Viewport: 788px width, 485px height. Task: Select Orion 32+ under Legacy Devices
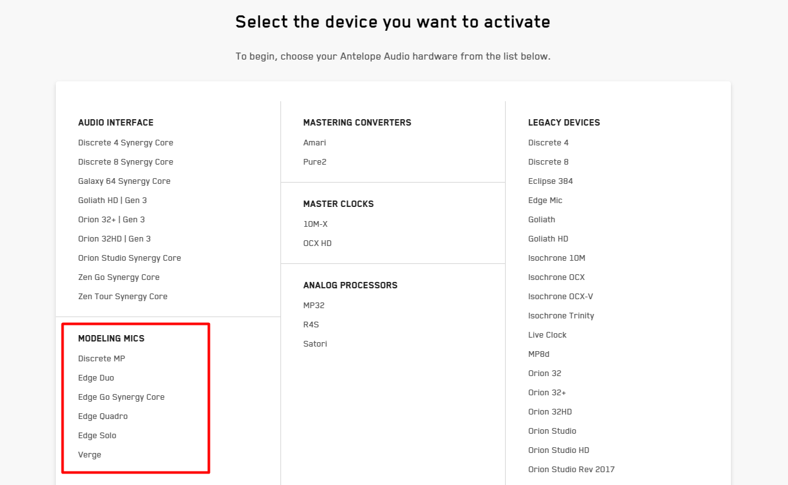point(547,393)
